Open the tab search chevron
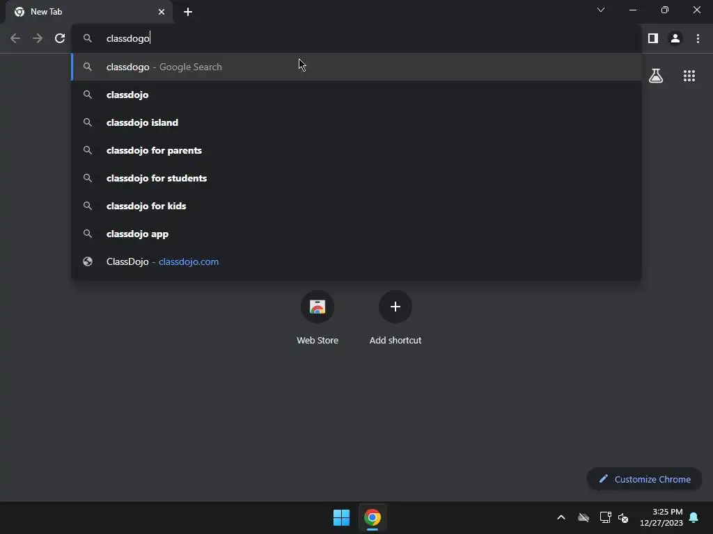The width and height of the screenshot is (713, 534). (x=601, y=10)
